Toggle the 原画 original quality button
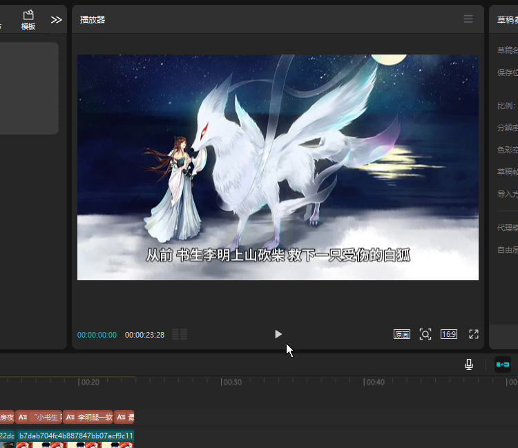Viewport: 518px width, 448px height. click(402, 334)
